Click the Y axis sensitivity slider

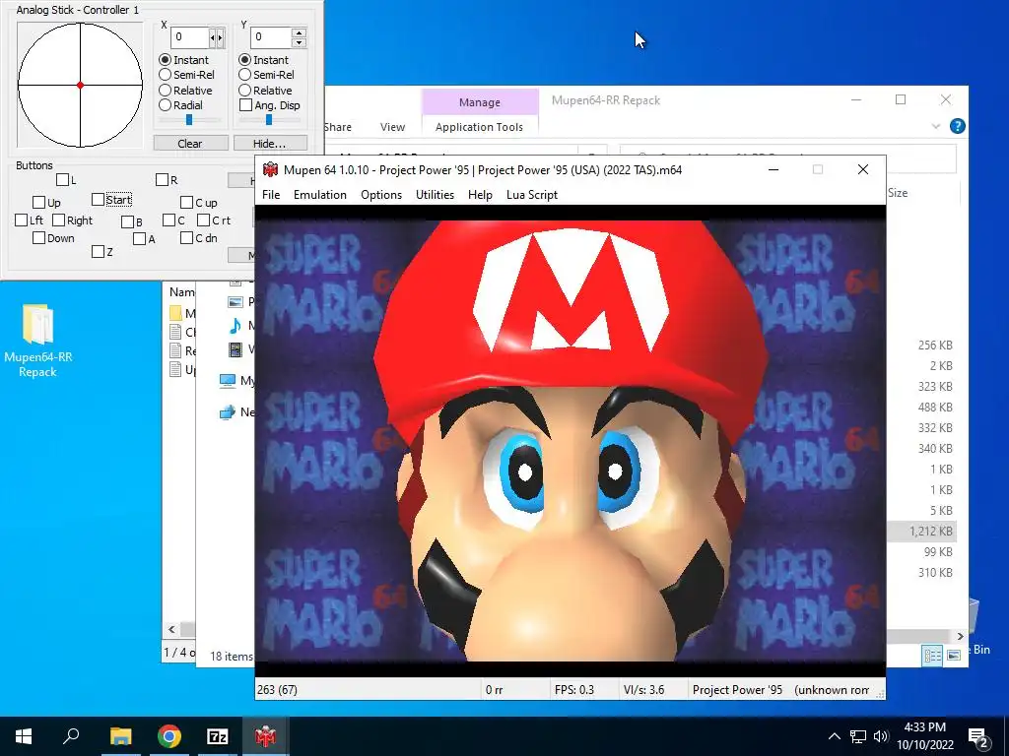pyautogui.click(x=269, y=120)
